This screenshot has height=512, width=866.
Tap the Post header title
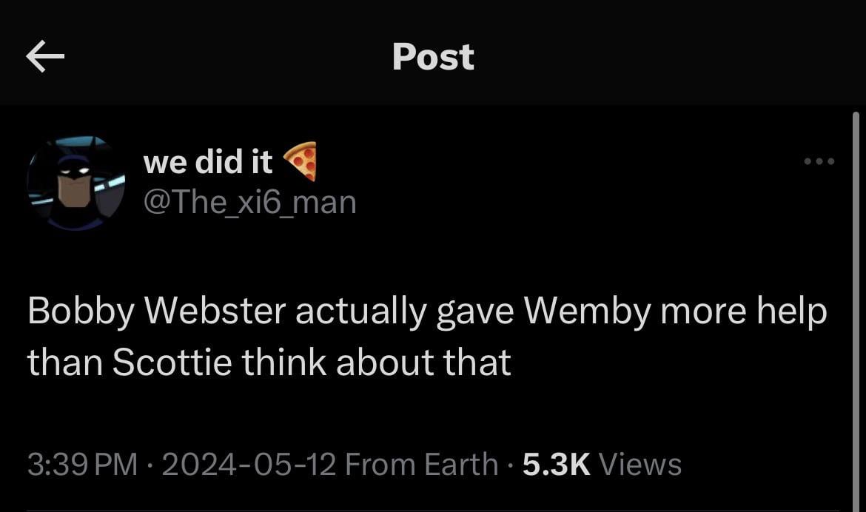(x=433, y=57)
